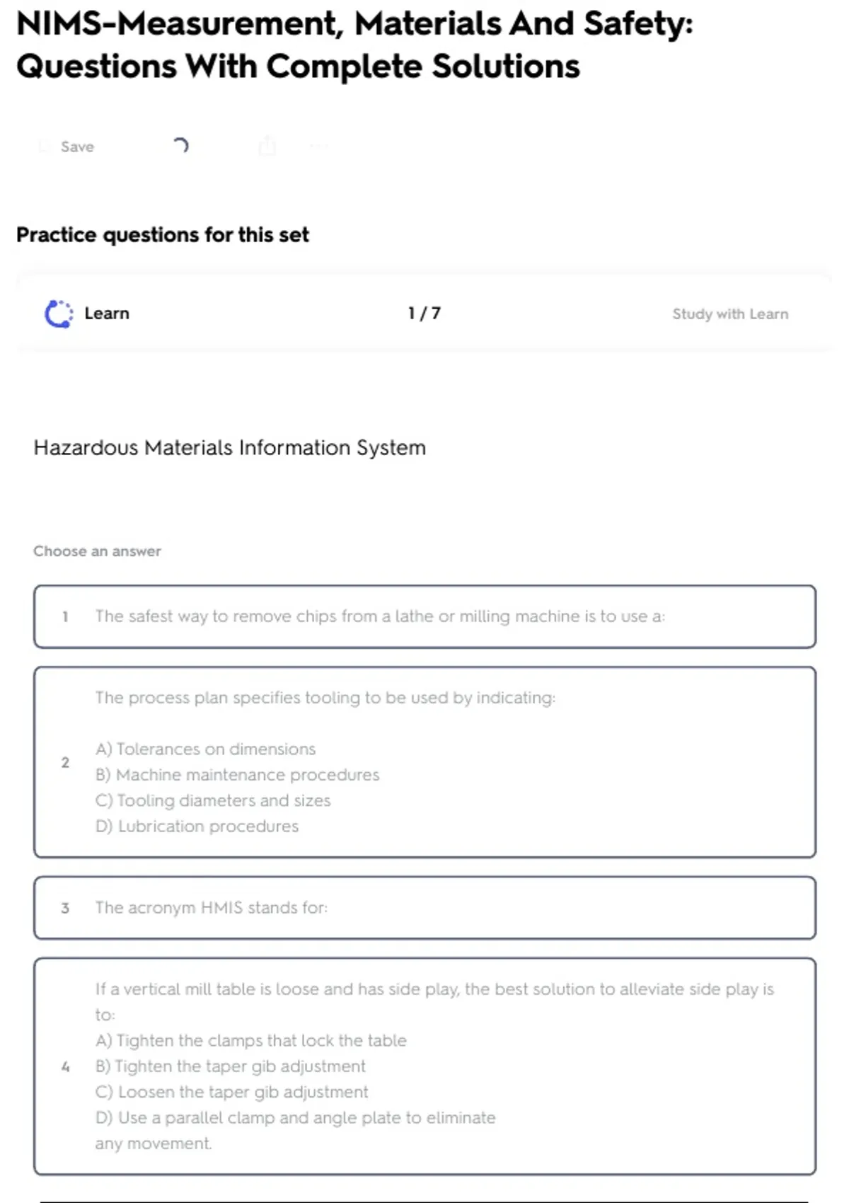Select the Learn label in practice bar
This screenshot has width=849, height=1203.
click(x=107, y=313)
